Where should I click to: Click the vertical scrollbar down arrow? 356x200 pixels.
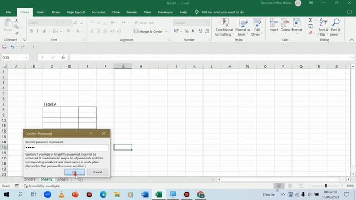pyautogui.click(x=353, y=174)
